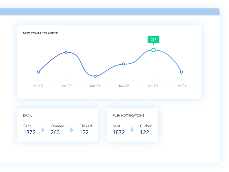Click the Jan 18 axis label
229x172 pixels.
[x=37, y=86]
